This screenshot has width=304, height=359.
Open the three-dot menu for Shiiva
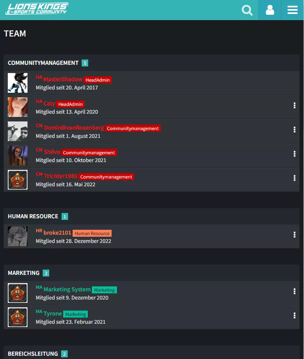295,154
